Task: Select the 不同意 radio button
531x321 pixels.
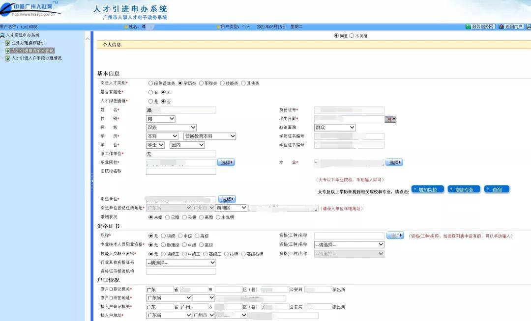Action: point(352,36)
